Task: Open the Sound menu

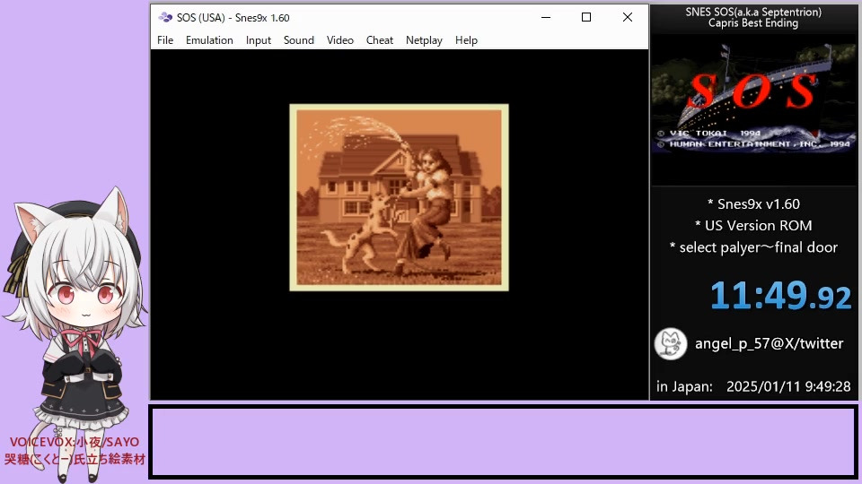Action: click(298, 40)
